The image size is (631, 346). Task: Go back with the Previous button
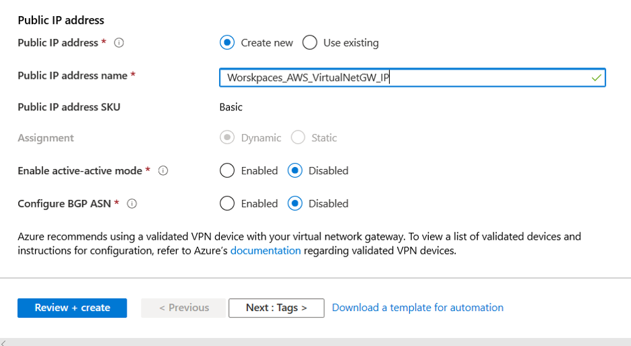(184, 308)
